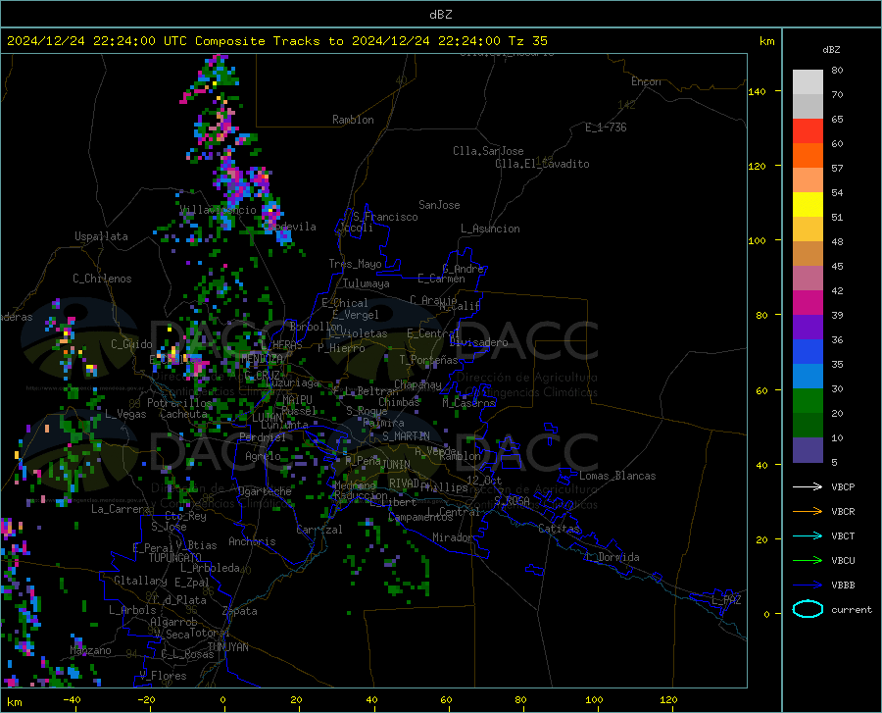Click the 'Carrizal' map label
Screen dimensions: 882x713
click(x=319, y=530)
